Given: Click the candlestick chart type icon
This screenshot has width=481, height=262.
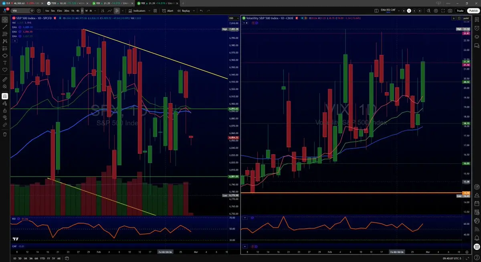Looking at the screenshot, I should tap(116, 10).
